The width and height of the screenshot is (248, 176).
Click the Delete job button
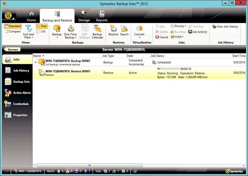click(x=161, y=32)
